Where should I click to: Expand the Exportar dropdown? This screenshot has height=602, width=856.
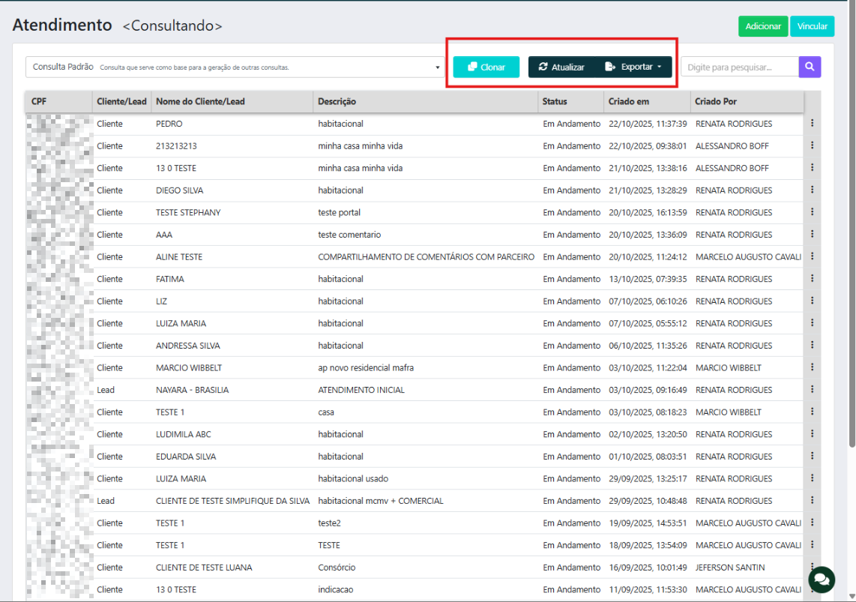pyautogui.click(x=634, y=67)
